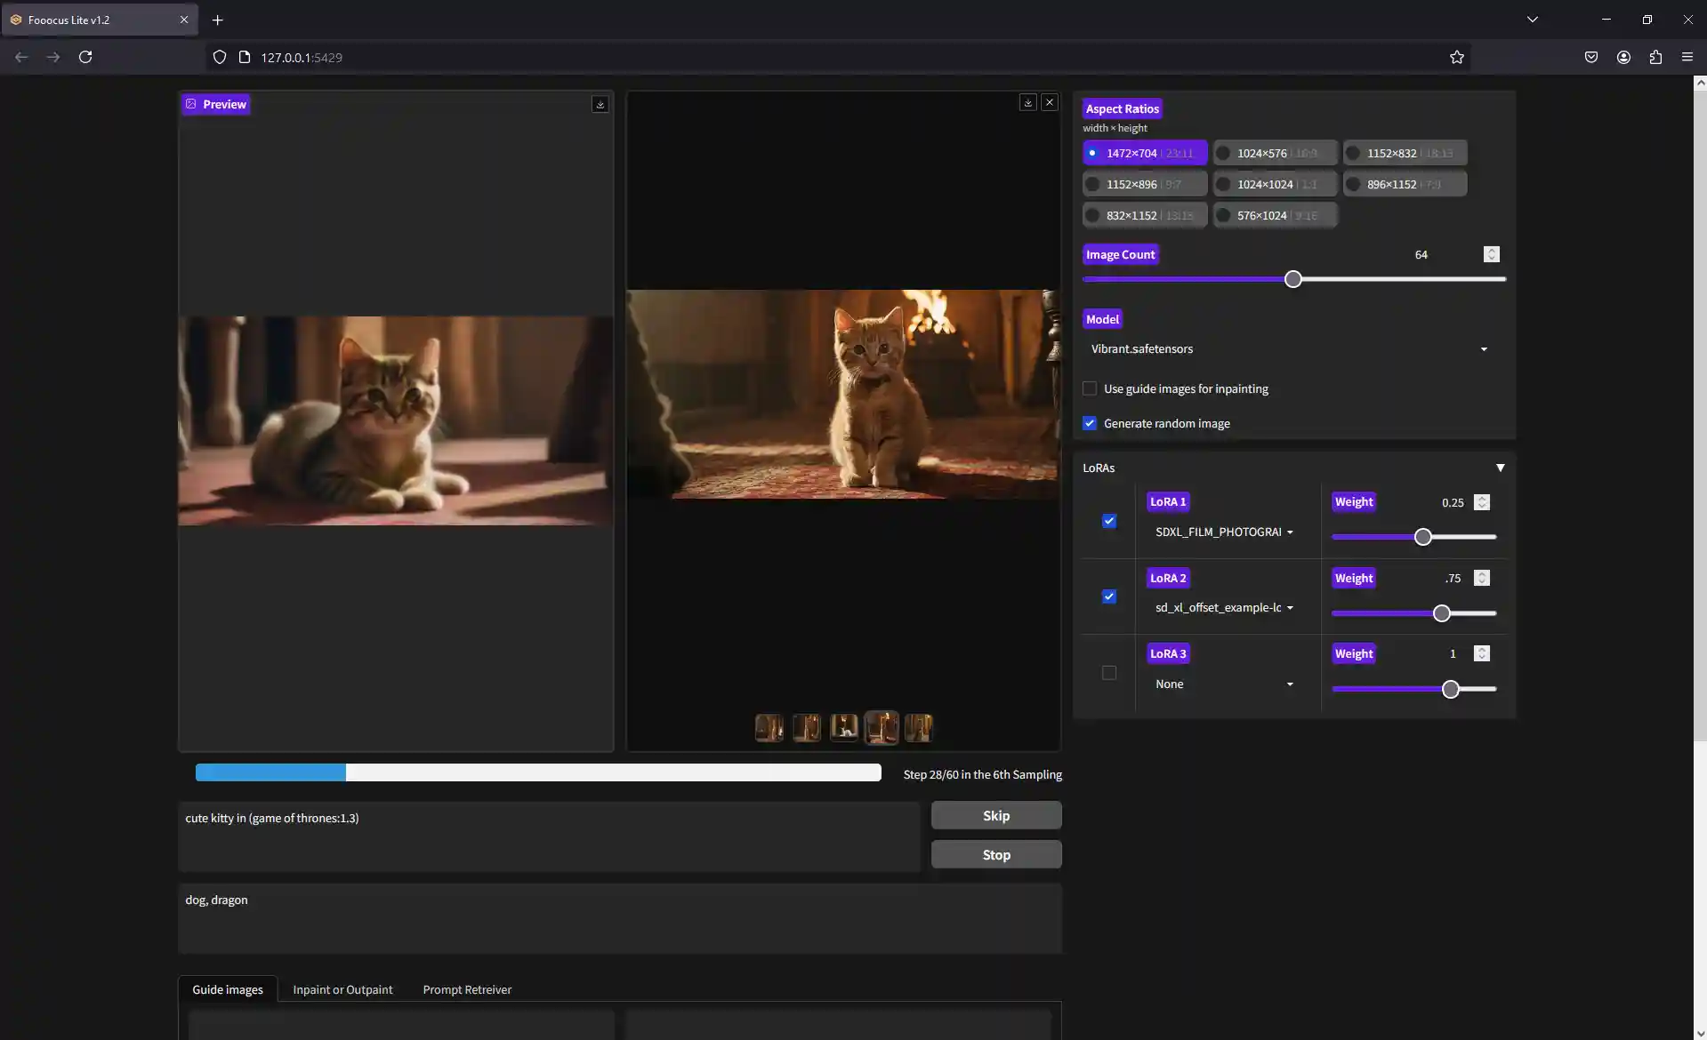Open the Firefox extensions icon
The image size is (1707, 1040).
[1655, 57]
